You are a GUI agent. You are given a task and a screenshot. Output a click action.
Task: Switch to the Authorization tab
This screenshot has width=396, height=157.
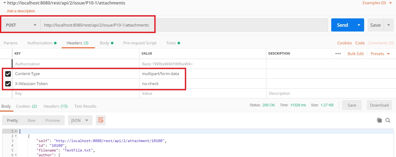coord(42,43)
